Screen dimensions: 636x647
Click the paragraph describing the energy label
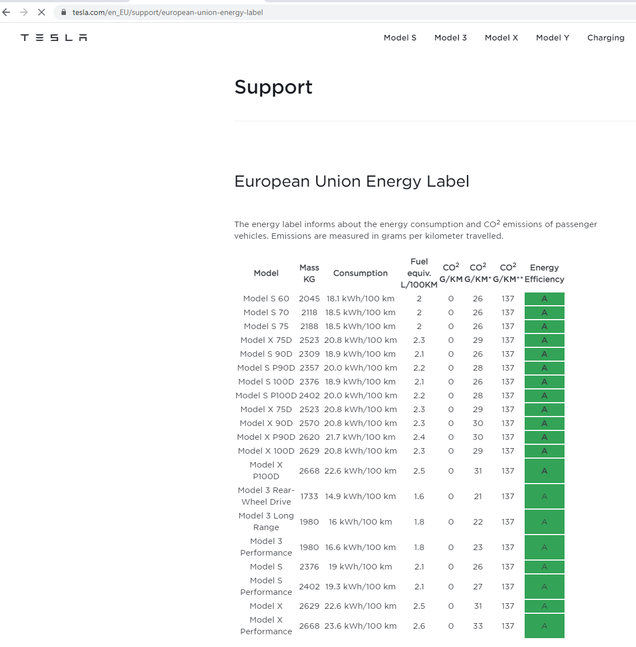[416, 230]
